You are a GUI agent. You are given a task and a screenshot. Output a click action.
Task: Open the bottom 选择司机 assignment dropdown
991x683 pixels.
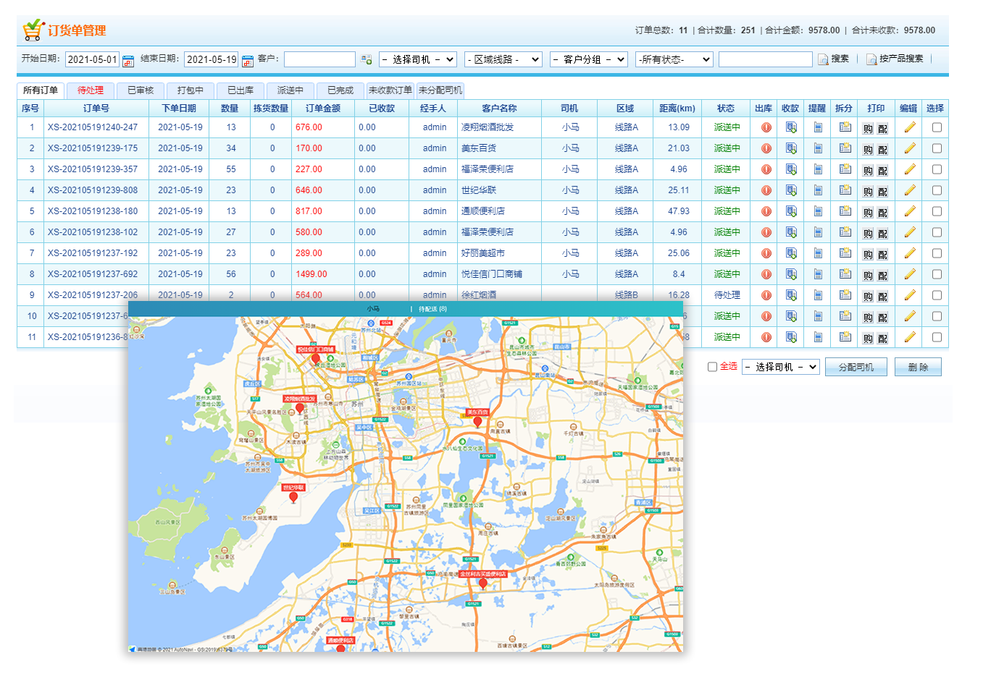click(x=781, y=367)
